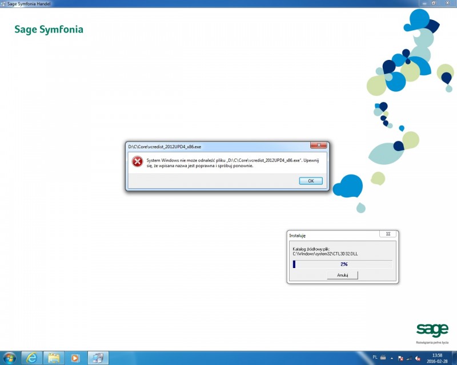This screenshot has width=457, height=365.
Task: Click the 'Instaluje' window title
Action: tap(297, 236)
